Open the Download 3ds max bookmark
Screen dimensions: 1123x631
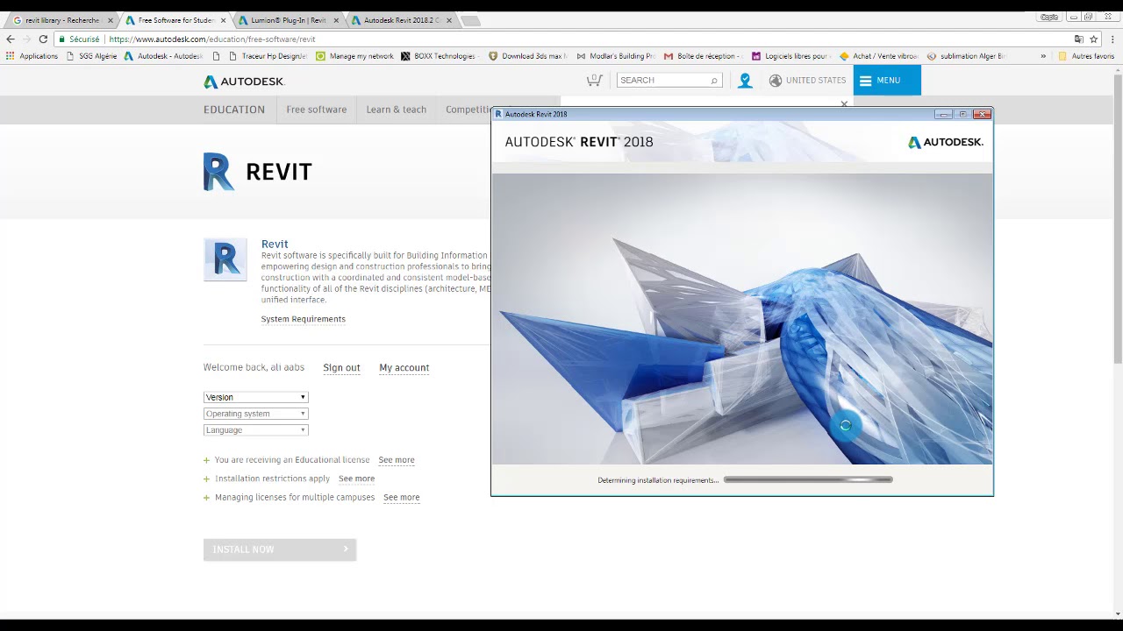point(527,56)
